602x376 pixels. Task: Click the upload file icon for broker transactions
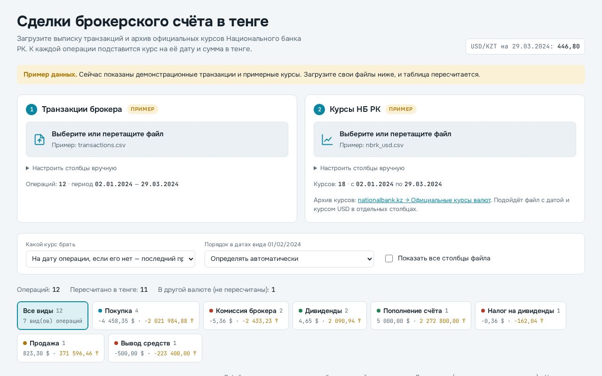pos(40,140)
